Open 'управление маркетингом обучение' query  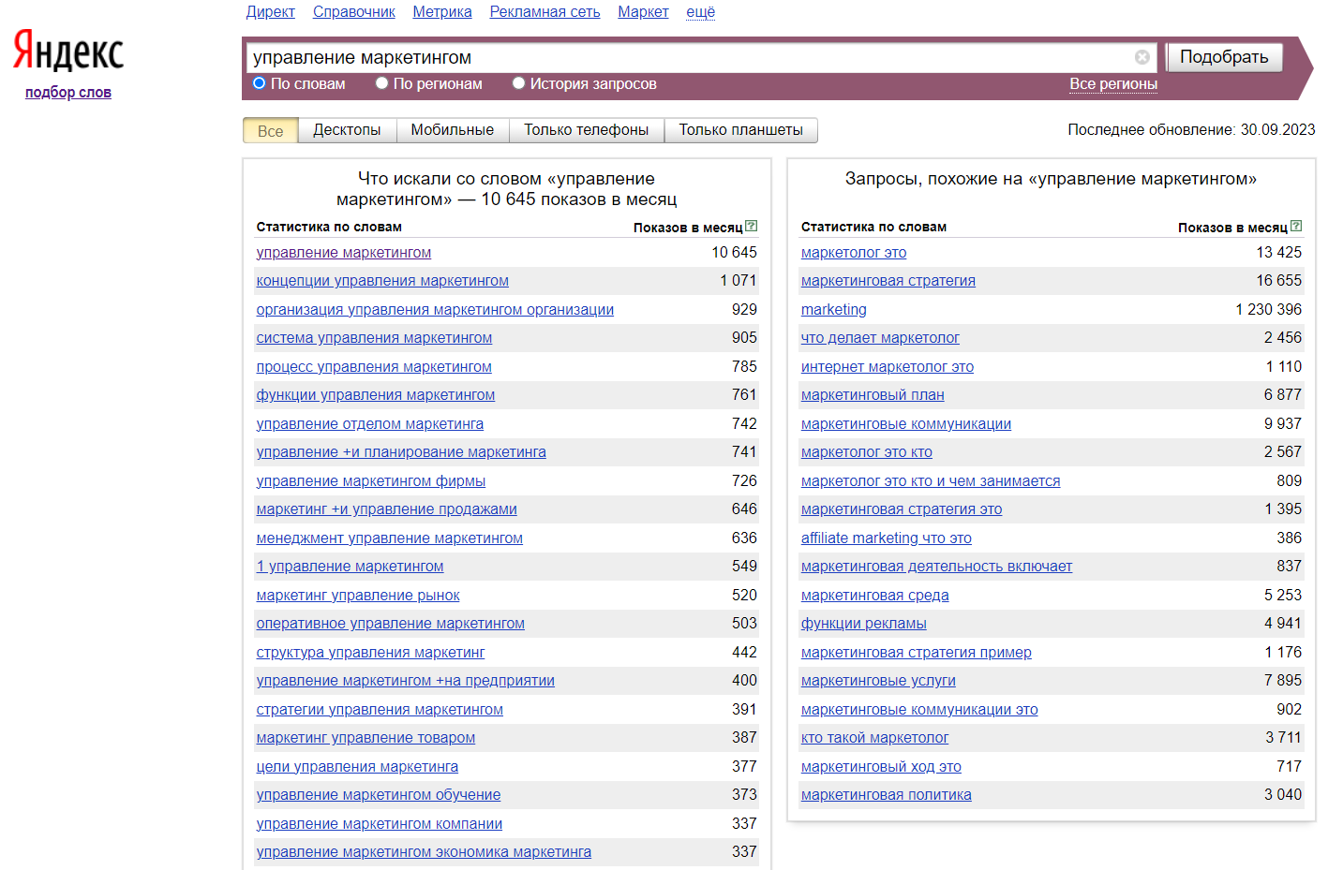click(379, 795)
